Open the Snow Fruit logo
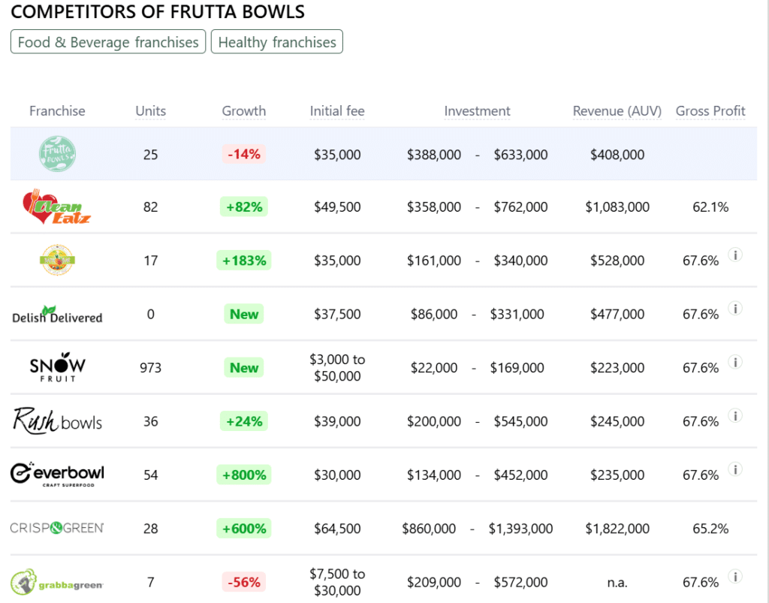The image size is (769, 603). click(x=57, y=368)
